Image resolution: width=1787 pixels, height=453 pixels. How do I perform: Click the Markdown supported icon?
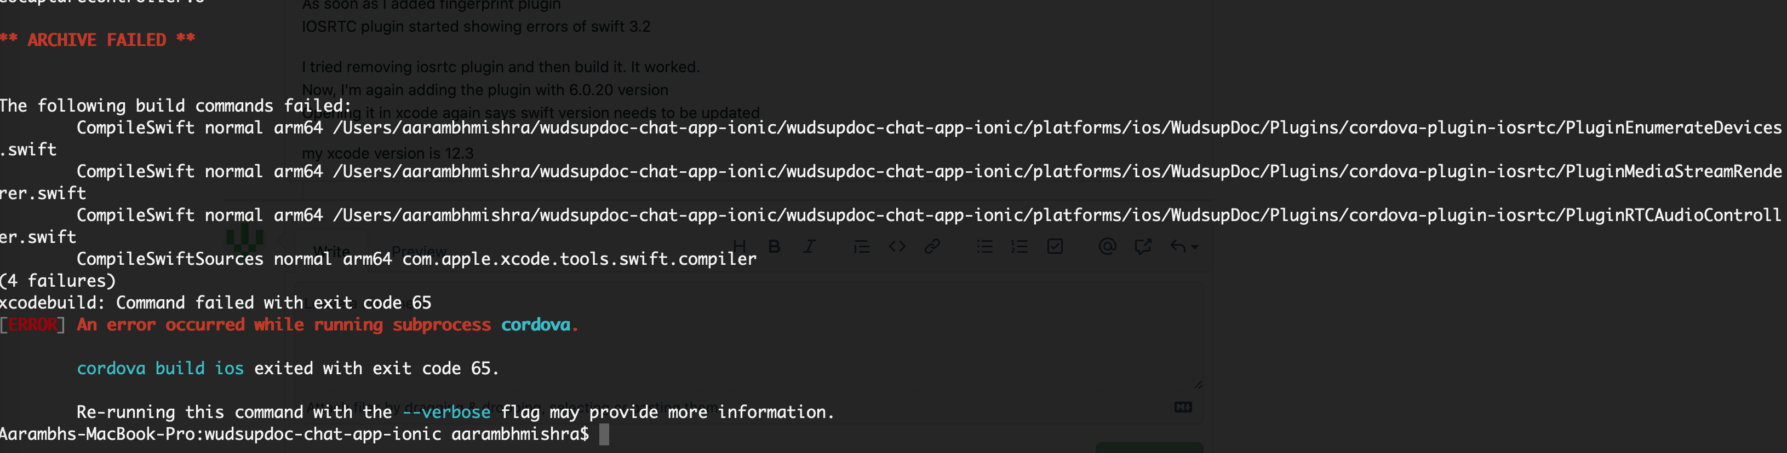1183,407
